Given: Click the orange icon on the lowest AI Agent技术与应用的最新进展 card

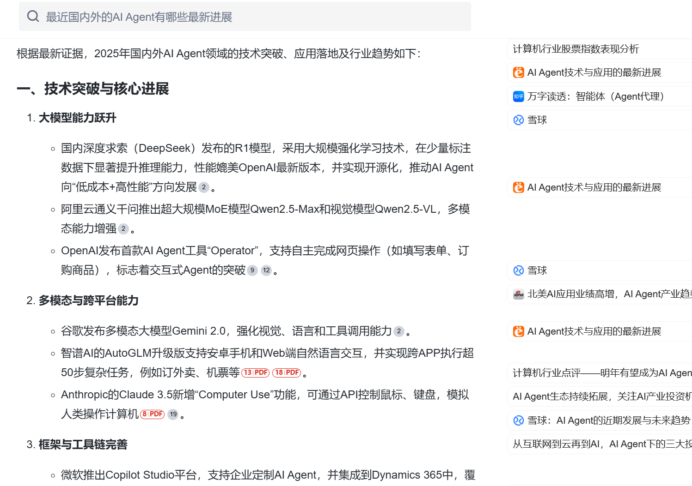Looking at the screenshot, I should click(519, 331).
